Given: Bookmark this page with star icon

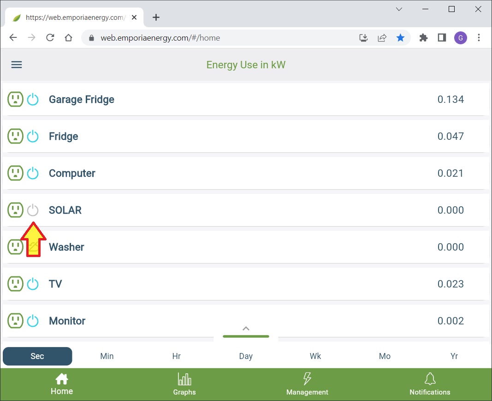Looking at the screenshot, I should pyautogui.click(x=400, y=38).
